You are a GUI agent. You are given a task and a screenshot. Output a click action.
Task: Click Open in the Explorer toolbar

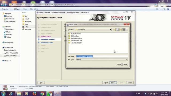(x=17, y=9)
